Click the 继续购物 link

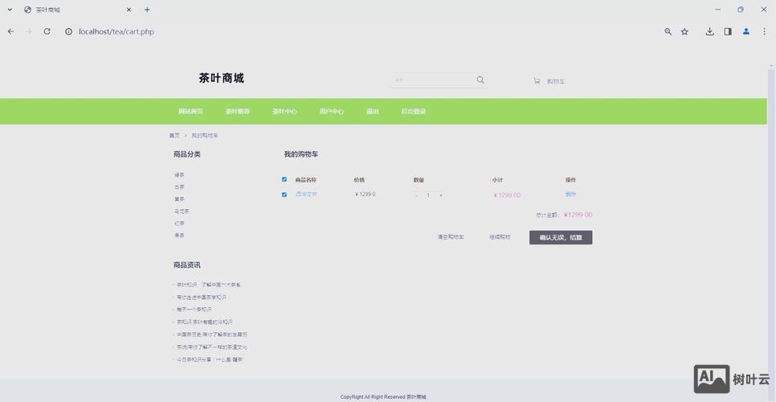click(500, 237)
